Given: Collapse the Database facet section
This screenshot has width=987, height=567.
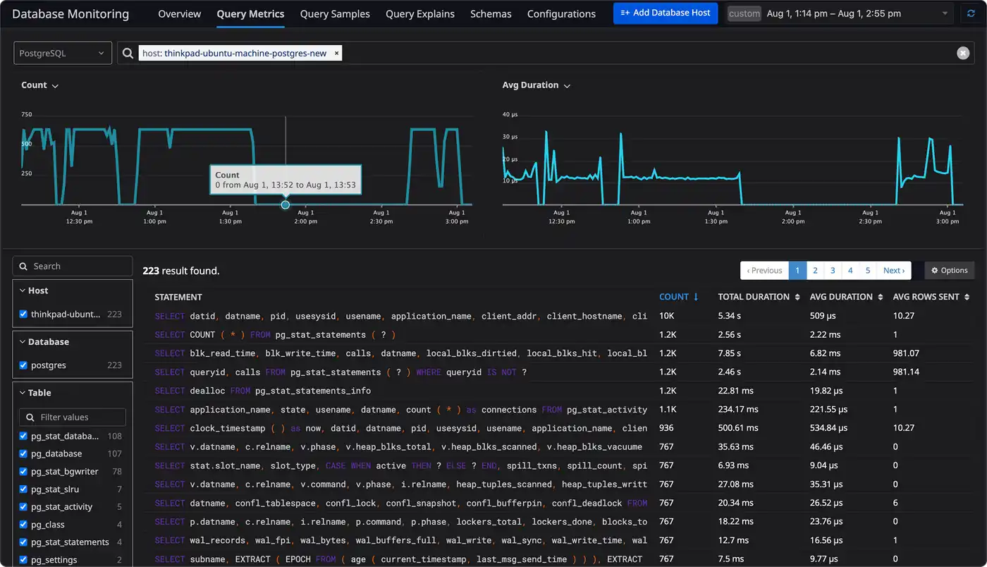Looking at the screenshot, I should pyautogui.click(x=22, y=342).
